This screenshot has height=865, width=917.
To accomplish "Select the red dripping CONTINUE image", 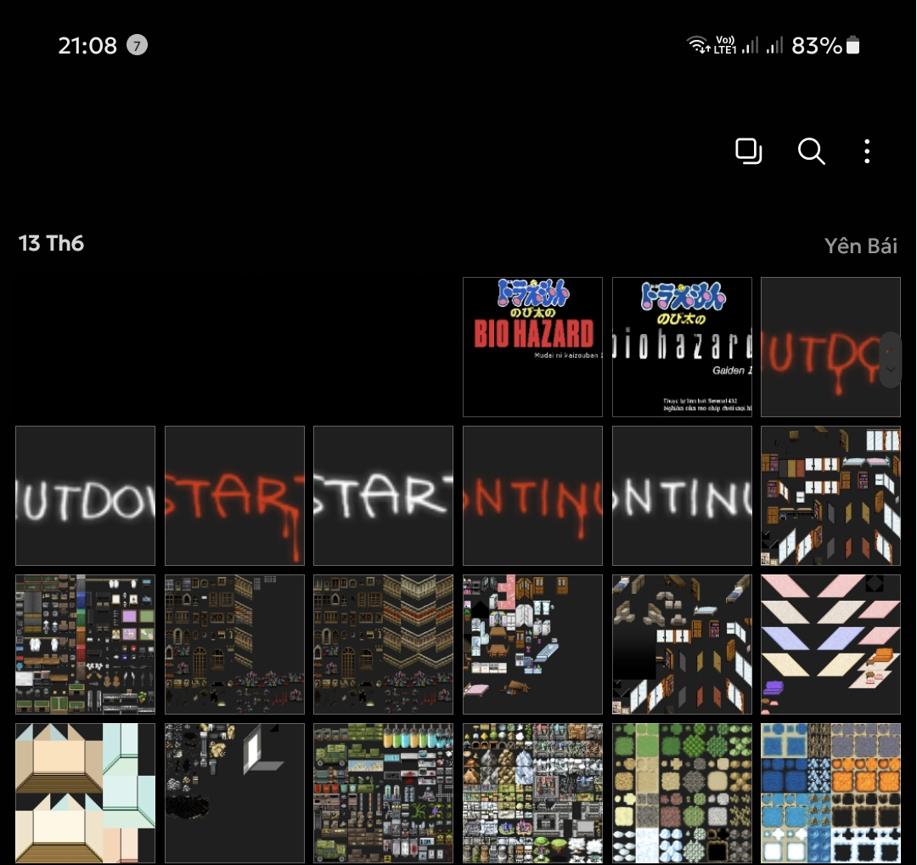I will [532, 495].
